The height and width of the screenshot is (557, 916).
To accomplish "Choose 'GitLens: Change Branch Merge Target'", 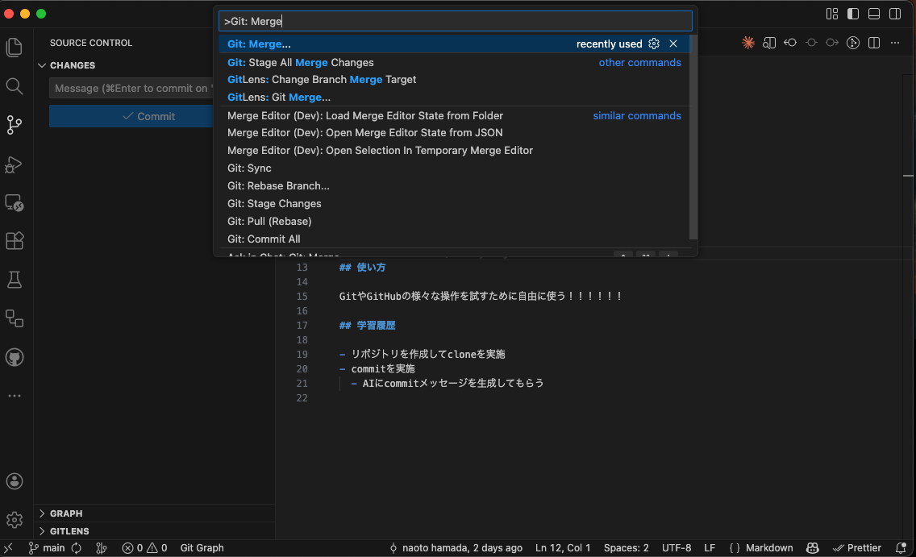I will pyautogui.click(x=454, y=80).
